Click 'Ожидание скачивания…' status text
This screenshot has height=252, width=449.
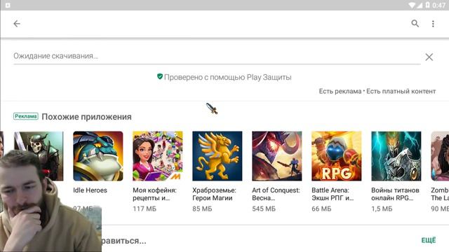point(56,56)
